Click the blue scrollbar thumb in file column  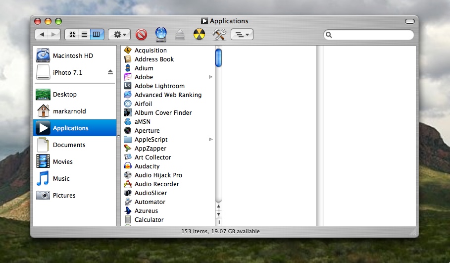(x=218, y=57)
